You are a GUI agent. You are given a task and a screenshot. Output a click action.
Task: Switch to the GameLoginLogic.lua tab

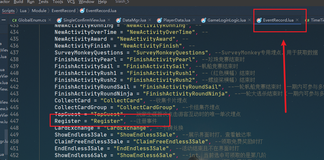click(x=227, y=20)
